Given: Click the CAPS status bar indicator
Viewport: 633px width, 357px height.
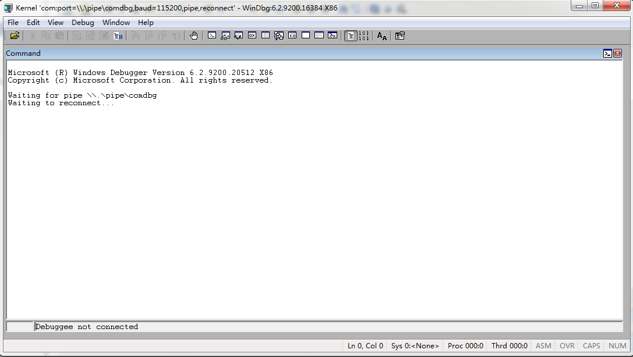Looking at the screenshot, I should [591, 346].
